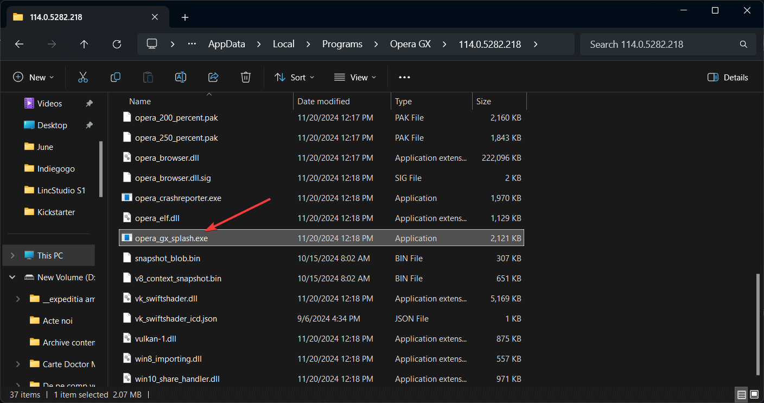Screen dimensions: 764x403
Task: Go back with the left arrow
Action: point(19,45)
